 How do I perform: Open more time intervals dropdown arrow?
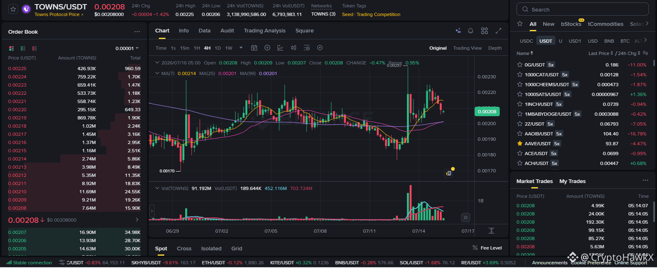point(241,48)
